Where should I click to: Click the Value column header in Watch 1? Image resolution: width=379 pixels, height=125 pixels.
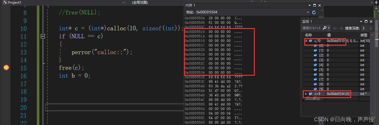[x=329, y=35]
